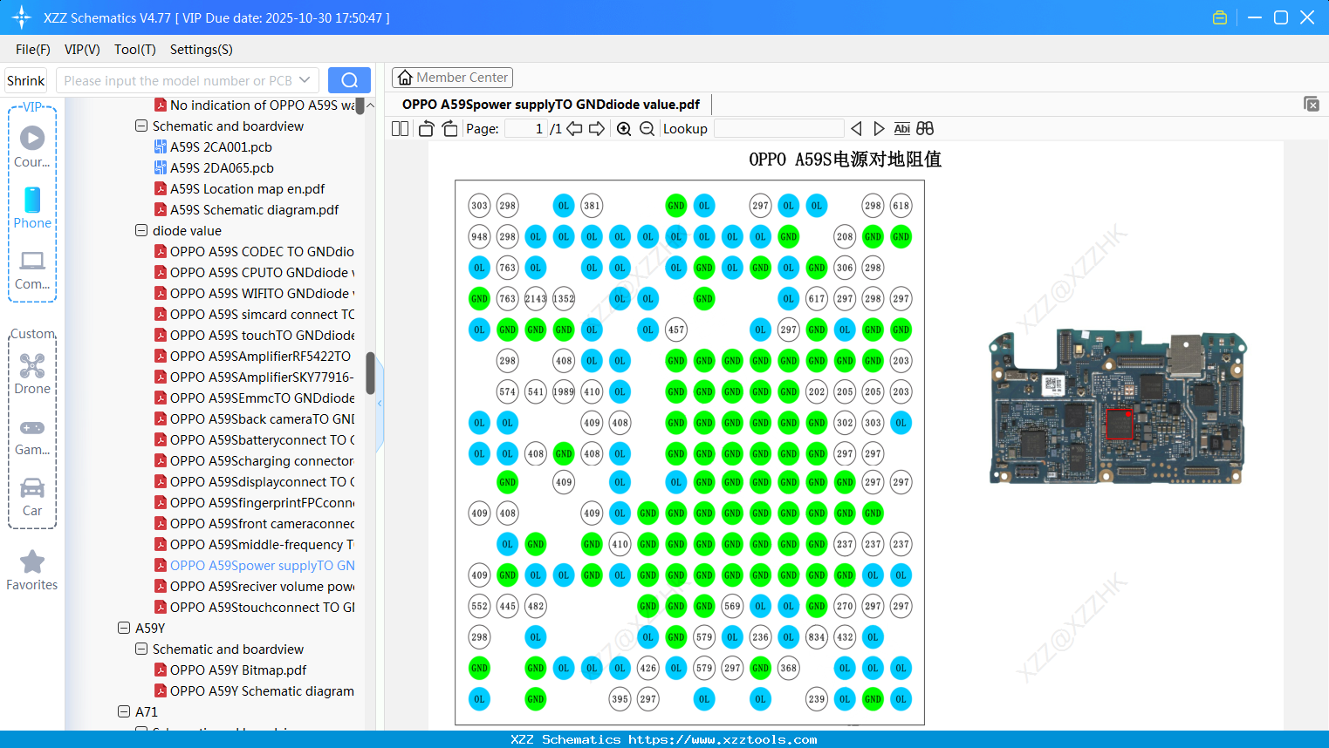This screenshot has width=1329, height=748.
Task: Open the model number dropdown arrow
Action: point(305,80)
